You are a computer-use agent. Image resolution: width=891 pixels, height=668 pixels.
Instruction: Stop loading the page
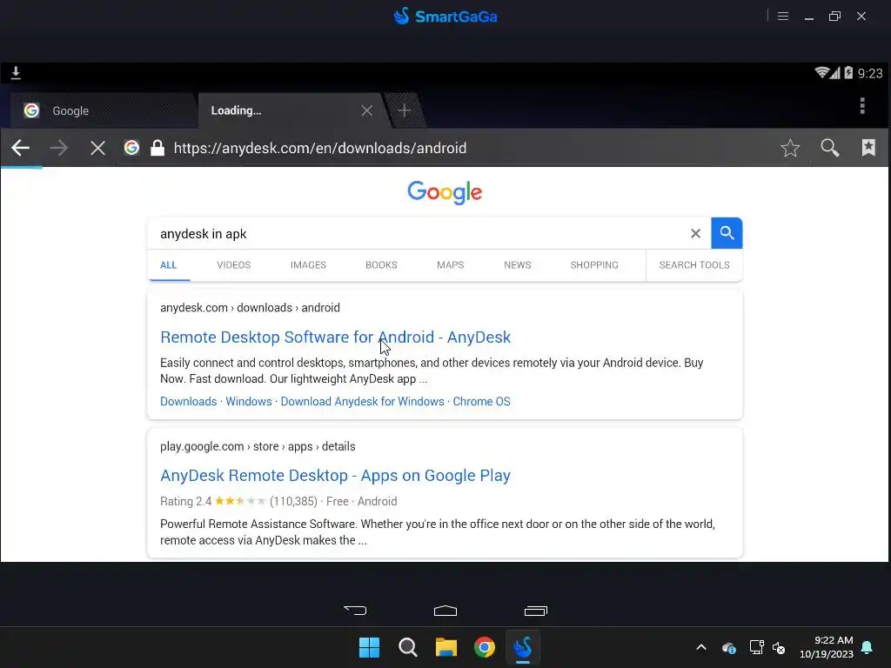click(97, 148)
